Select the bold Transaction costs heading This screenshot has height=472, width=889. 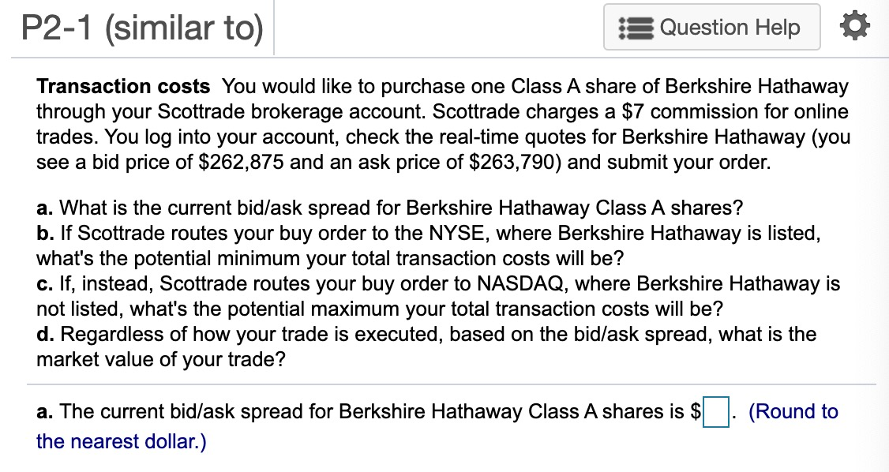click(123, 86)
